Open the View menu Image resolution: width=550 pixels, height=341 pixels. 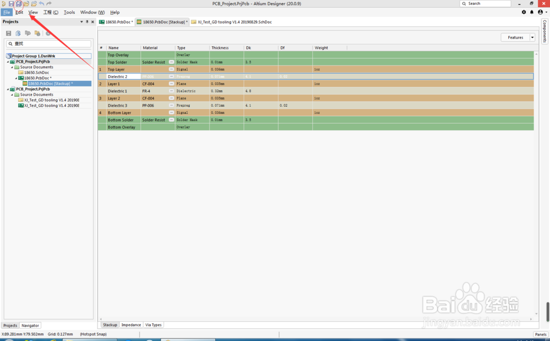[33, 12]
